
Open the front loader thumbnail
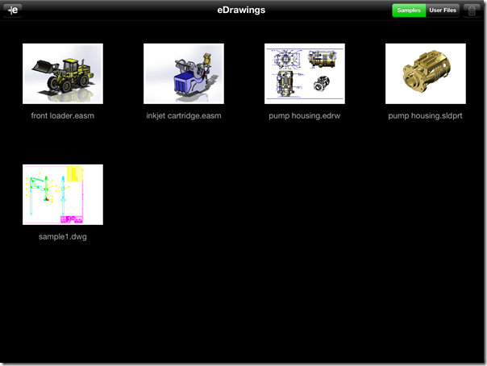coord(63,73)
